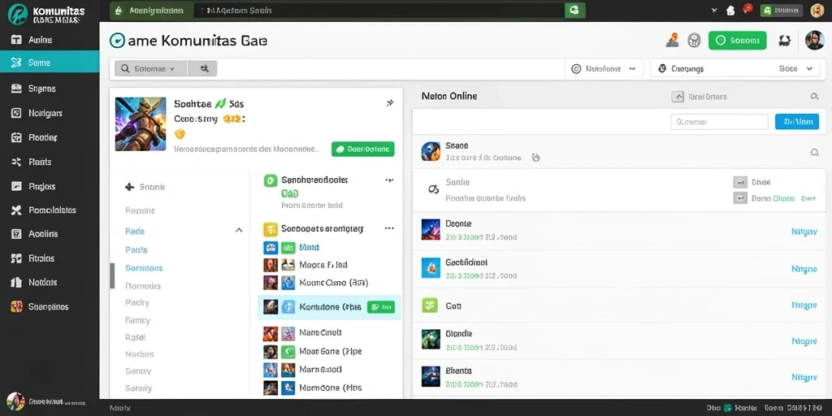This screenshot has width=832, height=416.
Task: Select the Mano Cnoti list row
Action: coord(329,332)
